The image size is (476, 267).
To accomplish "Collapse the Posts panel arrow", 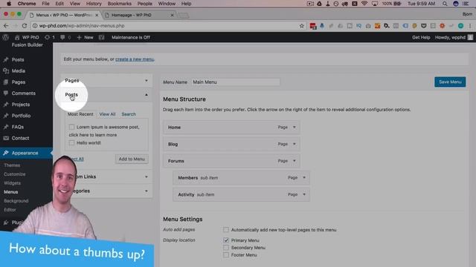I will coord(147,95).
